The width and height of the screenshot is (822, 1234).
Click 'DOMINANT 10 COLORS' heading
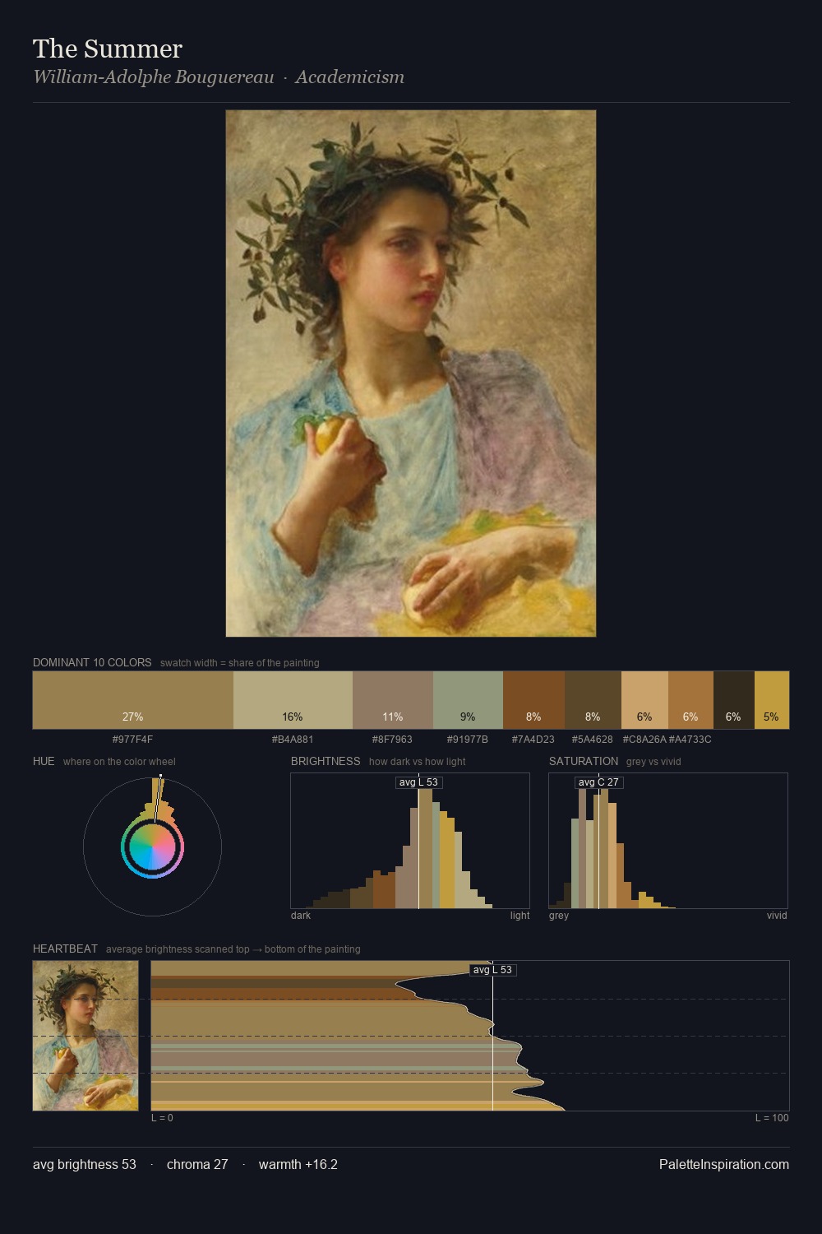(92, 662)
